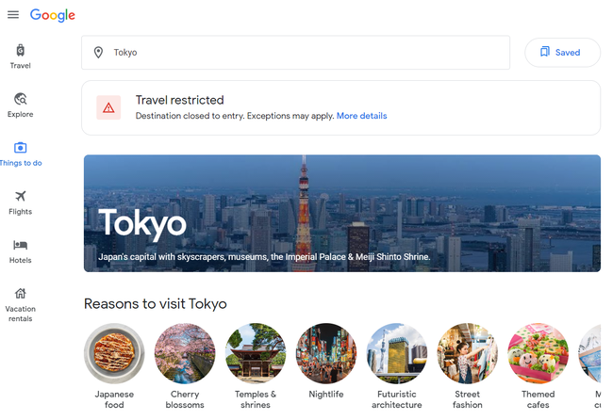
Task: Click the location pin in search box
Action: coord(98,53)
